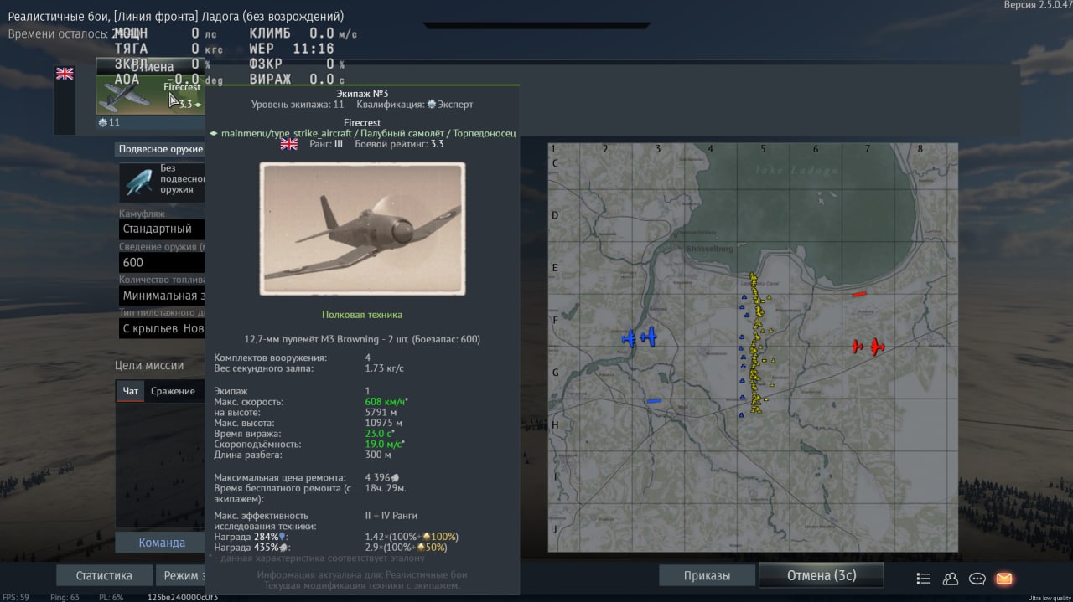Click the '12,7-мм пулемёт M3 Browning' armament line
This screenshot has width=1073, height=602.
tap(362, 339)
